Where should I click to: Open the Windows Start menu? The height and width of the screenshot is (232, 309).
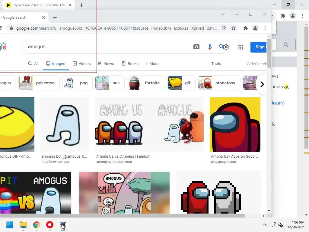(x=10, y=225)
